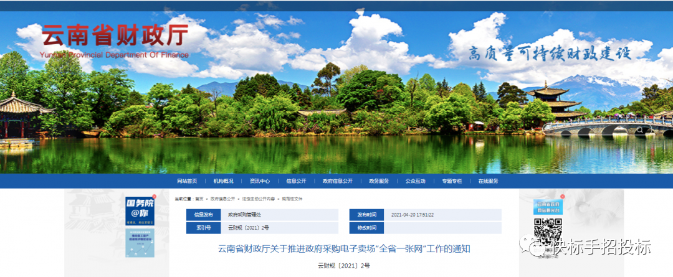Select 信息公开 in the navigation bar
Image resolution: width=673 pixels, height=277 pixels.
pos(296,181)
